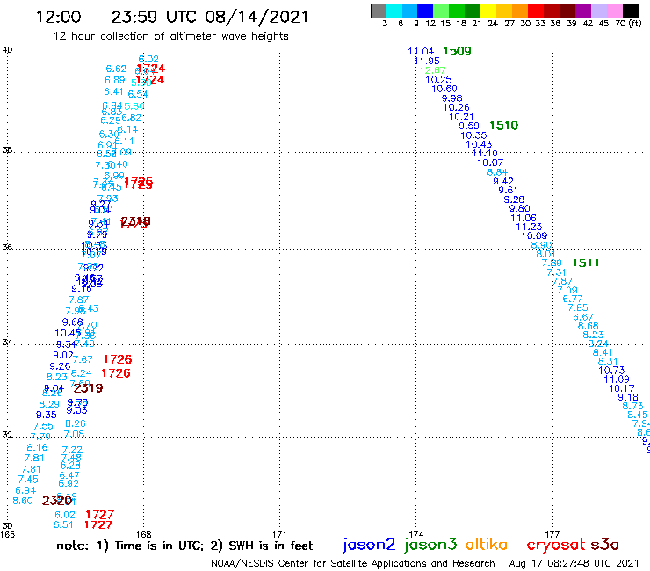Select the cyan swatch in the legend

(394, 11)
